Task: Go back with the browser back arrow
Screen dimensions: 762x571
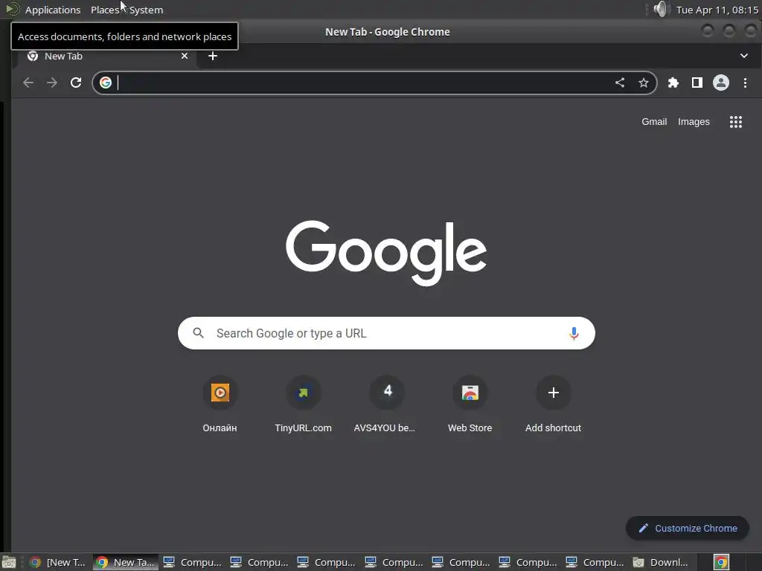Action: click(28, 83)
